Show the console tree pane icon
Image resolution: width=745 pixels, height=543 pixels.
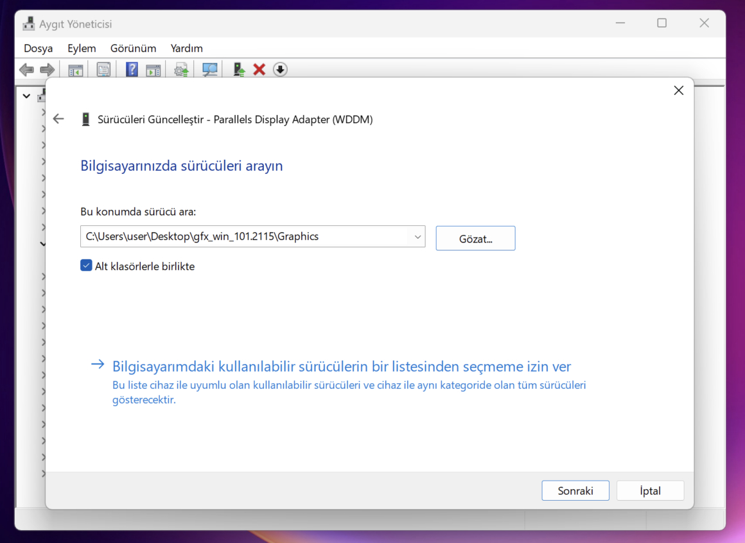tap(76, 70)
